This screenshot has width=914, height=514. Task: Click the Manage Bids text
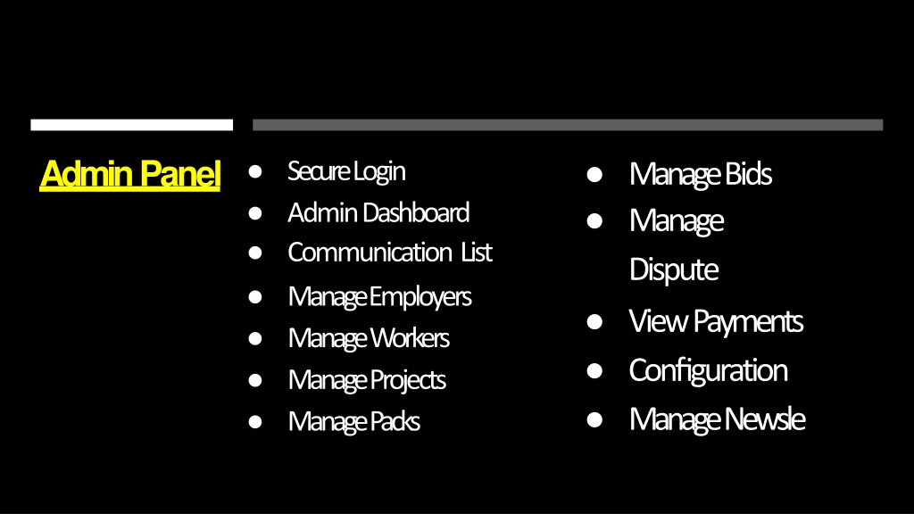tap(700, 174)
